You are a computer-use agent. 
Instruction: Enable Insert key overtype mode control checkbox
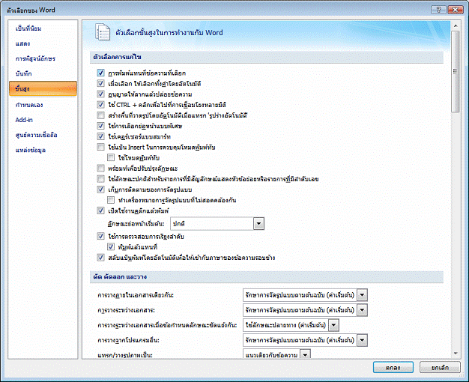[x=101, y=147]
